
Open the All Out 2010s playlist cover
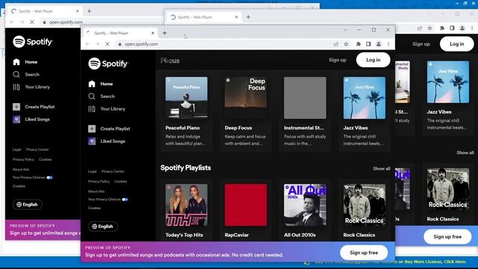point(305,205)
